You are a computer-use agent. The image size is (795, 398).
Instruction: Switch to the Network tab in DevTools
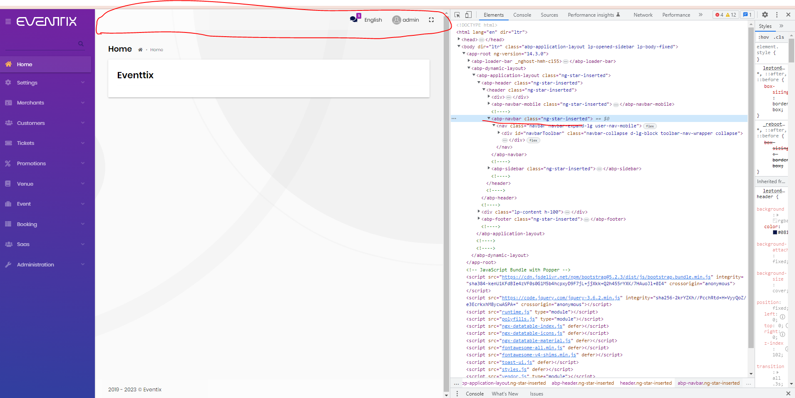pos(643,15)
